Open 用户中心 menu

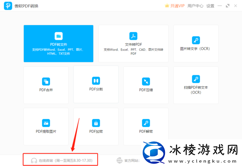click(195, 6)
